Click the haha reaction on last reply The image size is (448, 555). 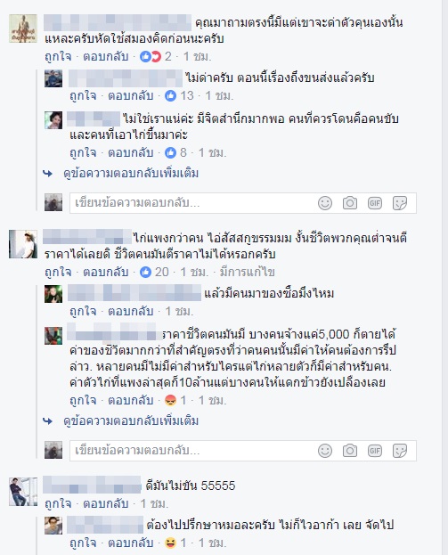(171, 543)
